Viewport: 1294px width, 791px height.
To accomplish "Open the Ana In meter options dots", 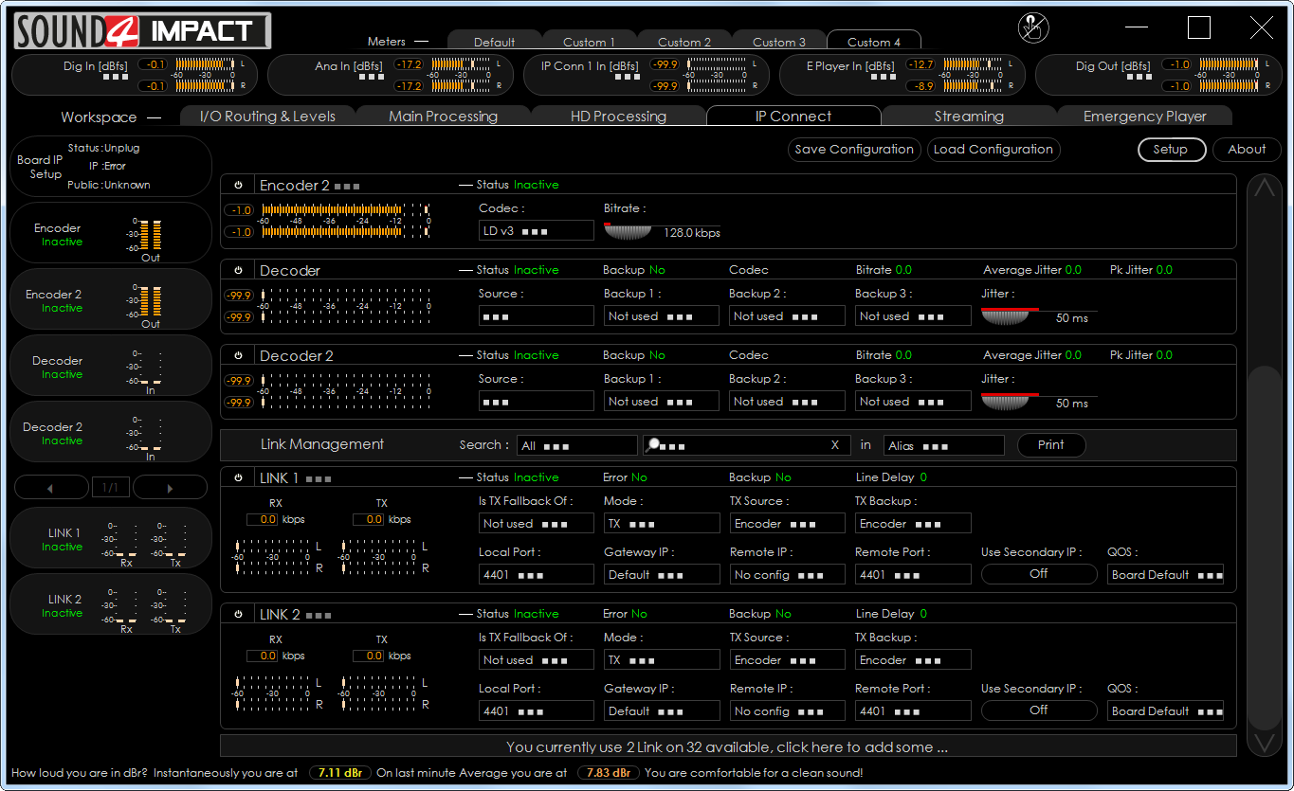I will click(372, 78).
